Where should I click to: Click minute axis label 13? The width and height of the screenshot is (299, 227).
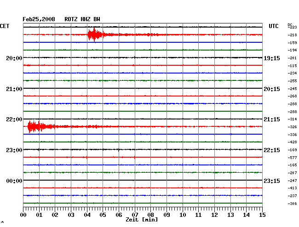(x=230, y=215)
